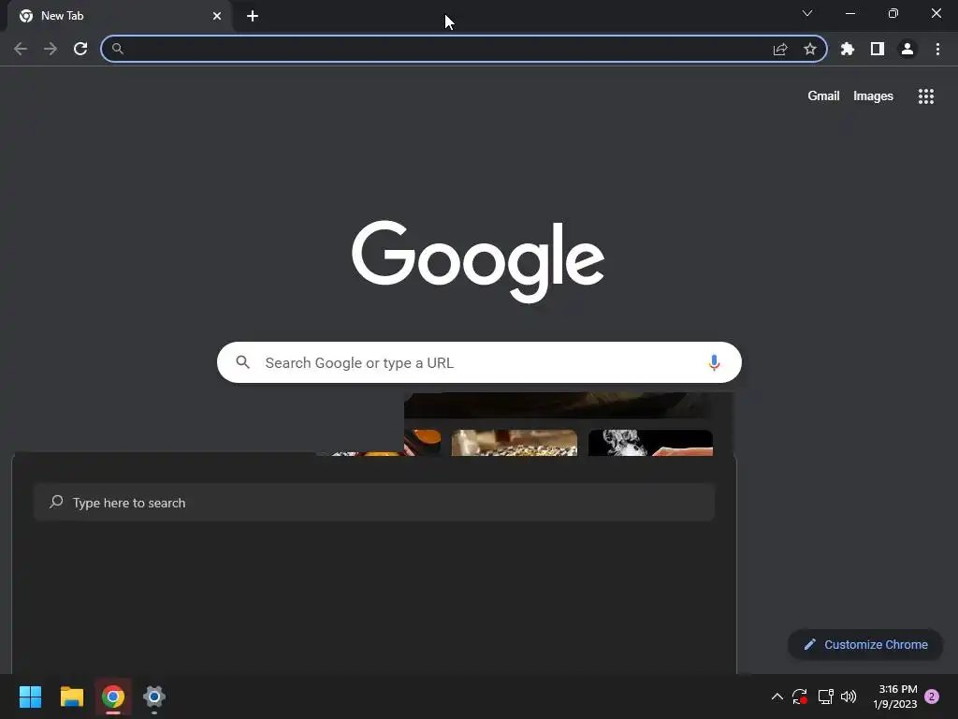958x719 pixels.
Task: Open the clock showing 3:16 PM
Action: [x=895, y=697]
